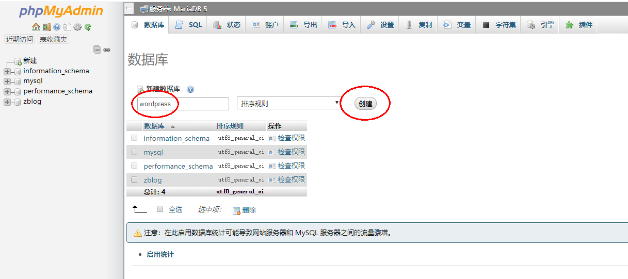This screenshot has width=628, height=279.
Task: Click the database name field containing wordpress
Action: tap(183, 104)
